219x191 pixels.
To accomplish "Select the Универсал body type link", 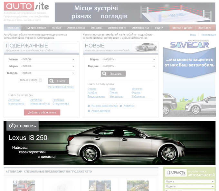I will [x=117, y=96].
